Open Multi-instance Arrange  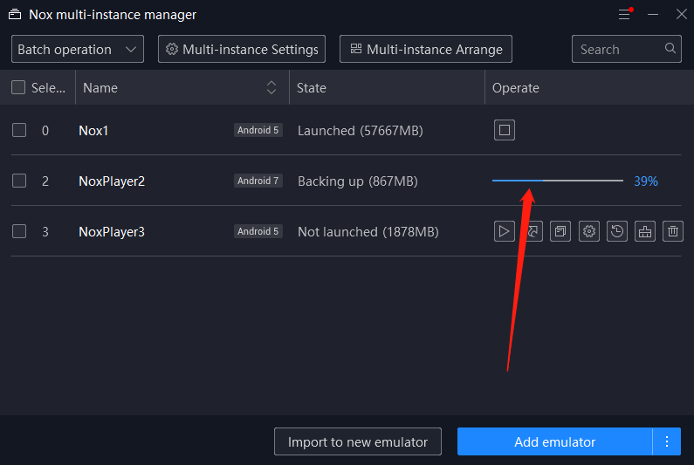[x=426, y=49]
